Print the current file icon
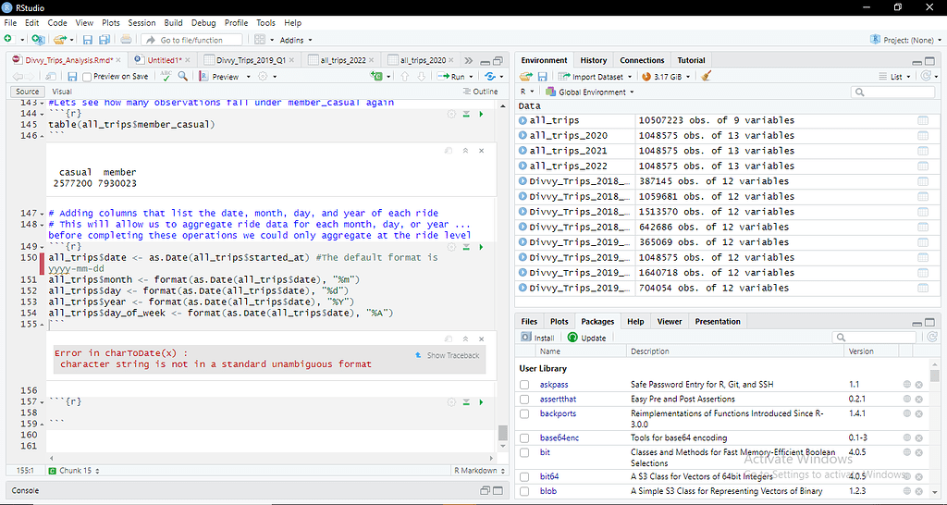This screenshot has height=505, width=947. tap(126, 40)
